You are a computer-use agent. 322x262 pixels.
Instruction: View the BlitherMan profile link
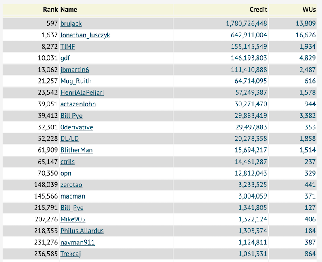[x=76, y=150]
